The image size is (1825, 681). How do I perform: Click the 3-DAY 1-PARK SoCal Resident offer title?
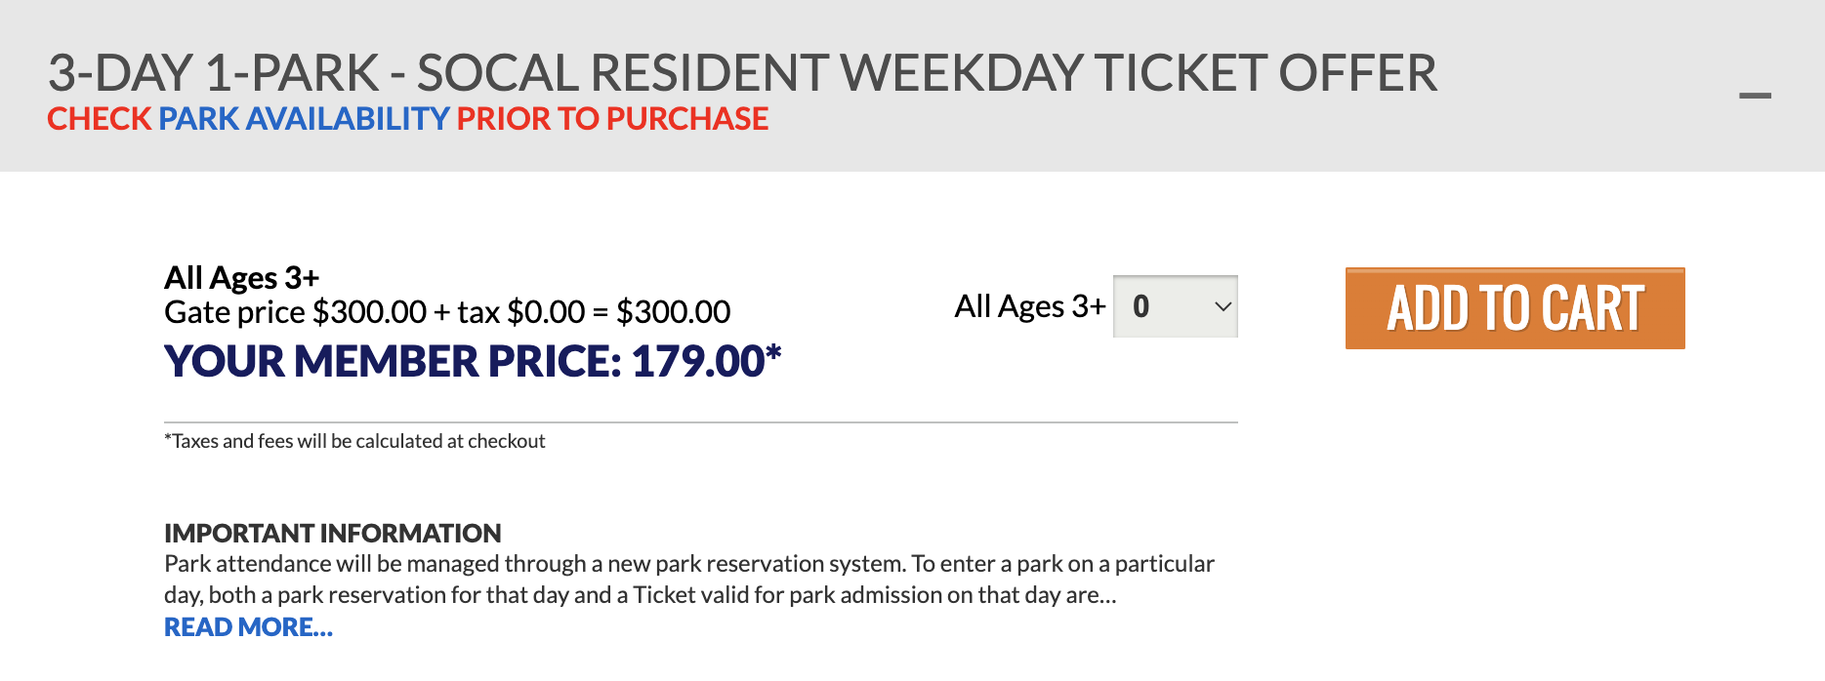coord(742,73)
